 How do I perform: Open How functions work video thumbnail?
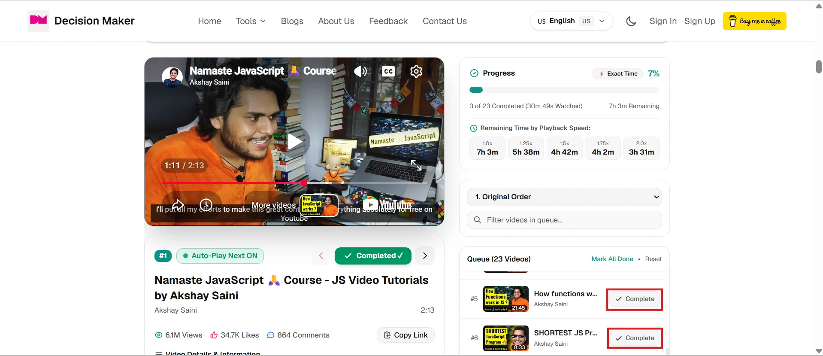pos(505,299)
